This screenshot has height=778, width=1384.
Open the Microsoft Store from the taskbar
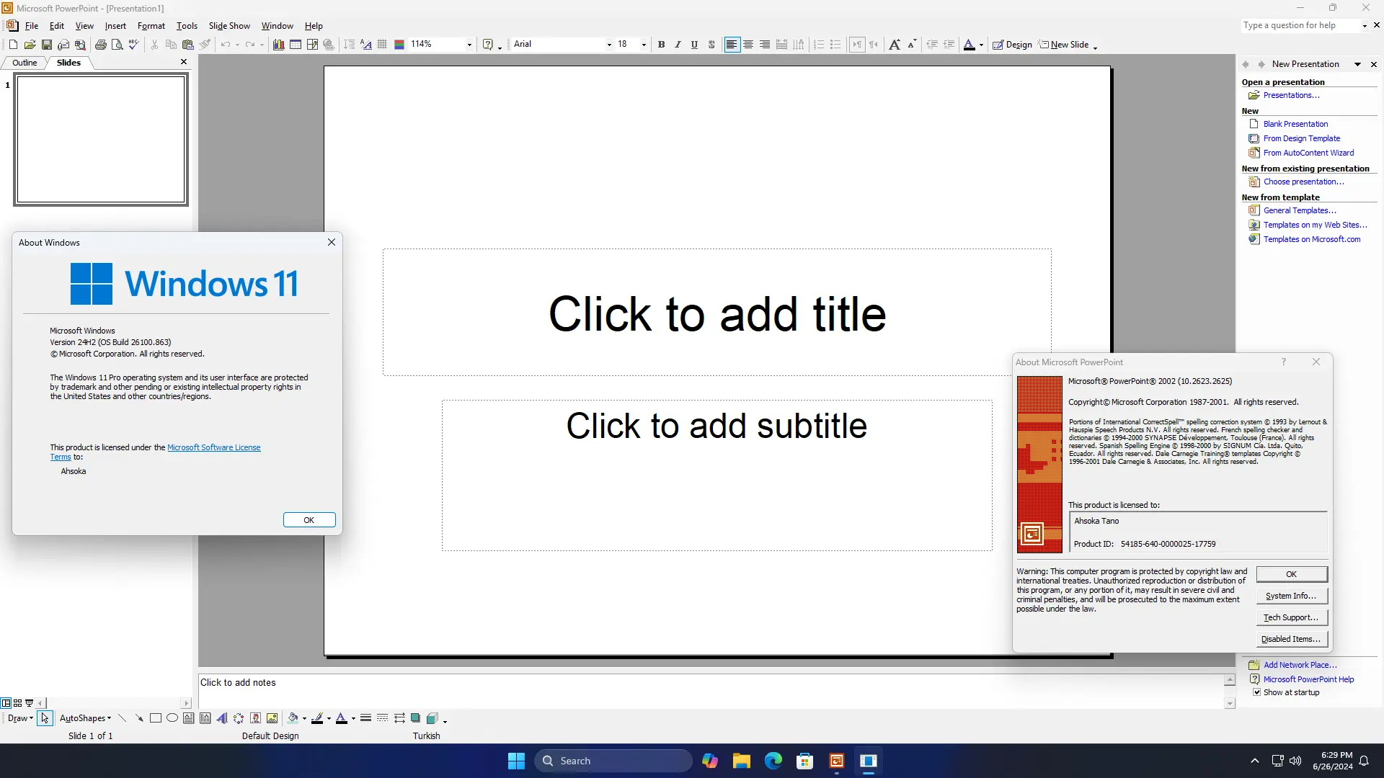[x=805, y=761]
